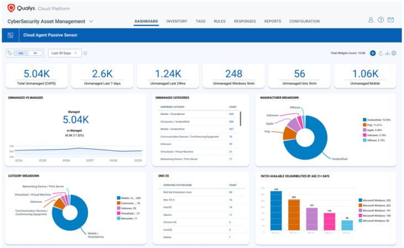
Task: Click the tag filter icon
Action: tap(9, 53)
